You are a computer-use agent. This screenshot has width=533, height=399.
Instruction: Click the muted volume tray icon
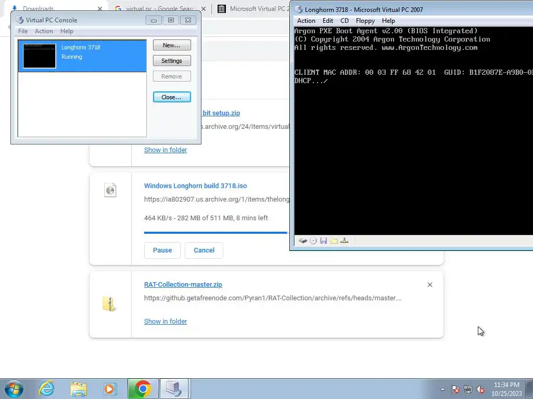coord(480,389)
